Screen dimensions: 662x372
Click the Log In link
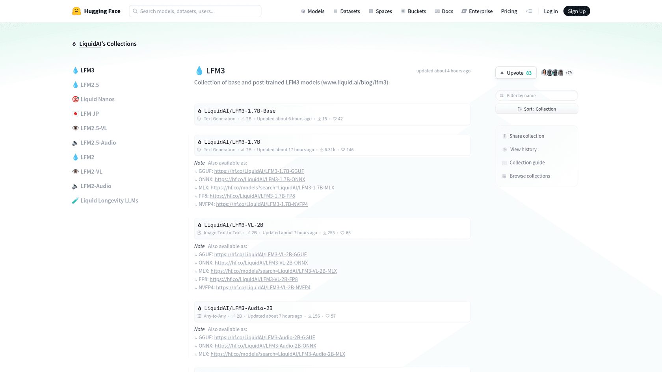click(551, 11)
